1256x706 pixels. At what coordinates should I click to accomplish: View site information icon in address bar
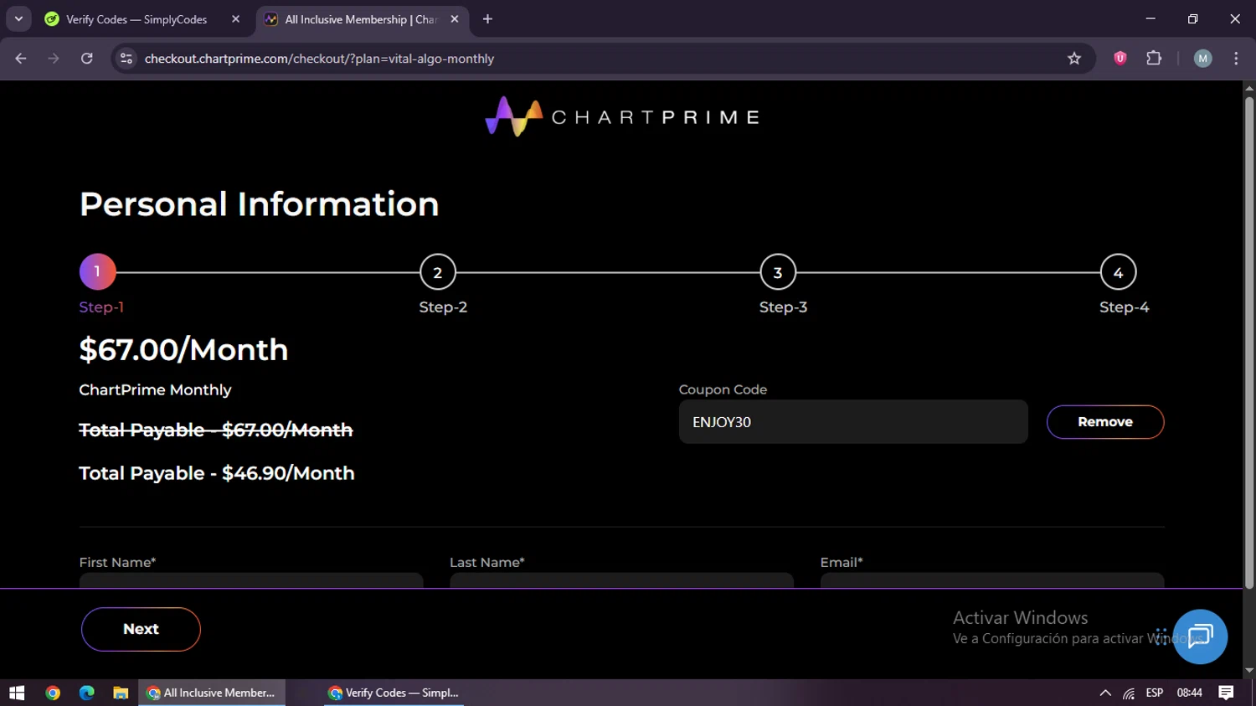point(126,59)
